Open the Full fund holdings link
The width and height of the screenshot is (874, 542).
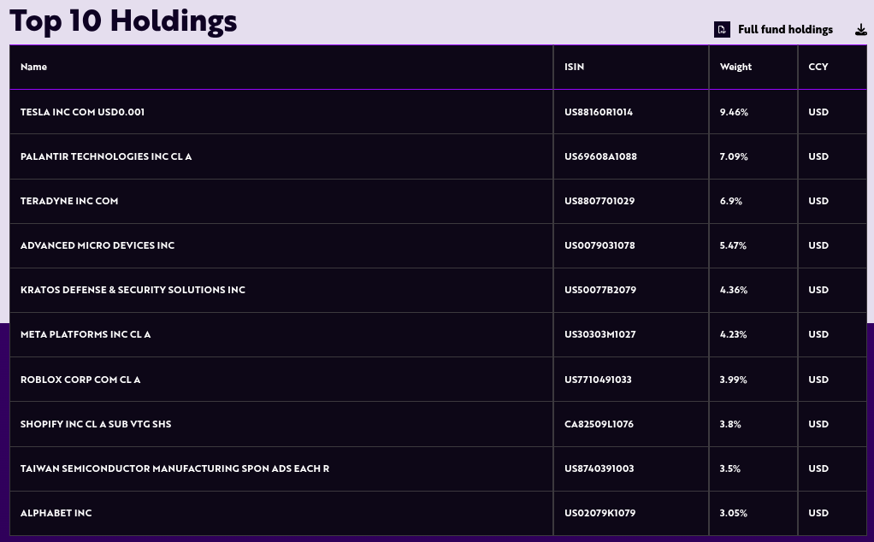tap(784, 30)
